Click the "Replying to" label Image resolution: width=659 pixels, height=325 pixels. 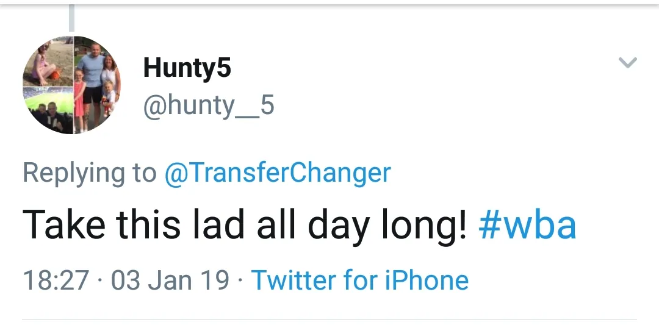[x=89, y=173]
